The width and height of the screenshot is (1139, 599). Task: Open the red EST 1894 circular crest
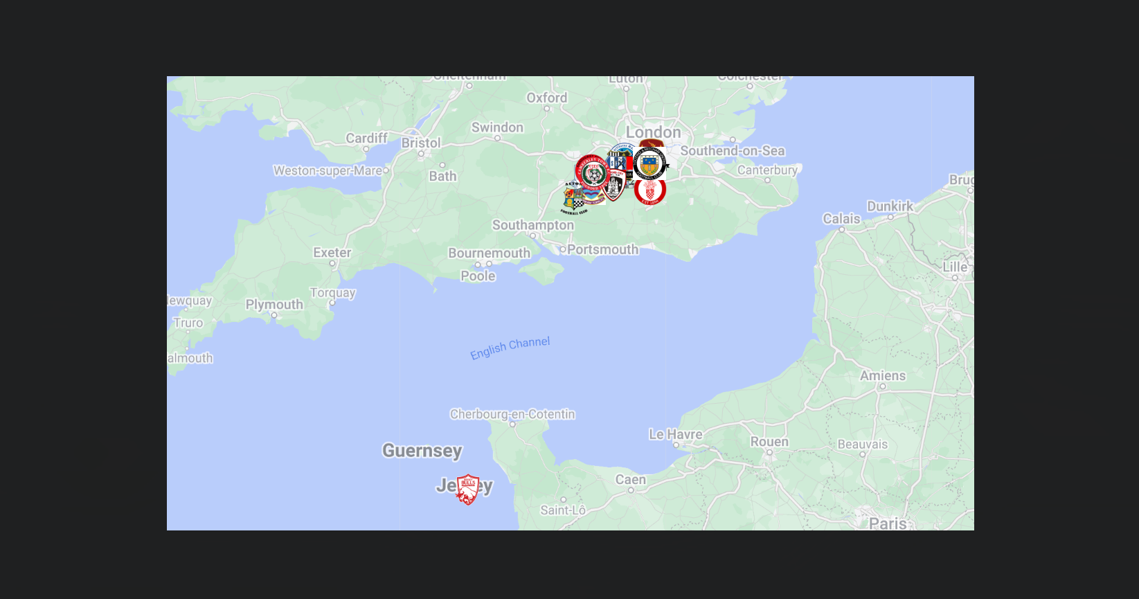[x=650, y=193]
